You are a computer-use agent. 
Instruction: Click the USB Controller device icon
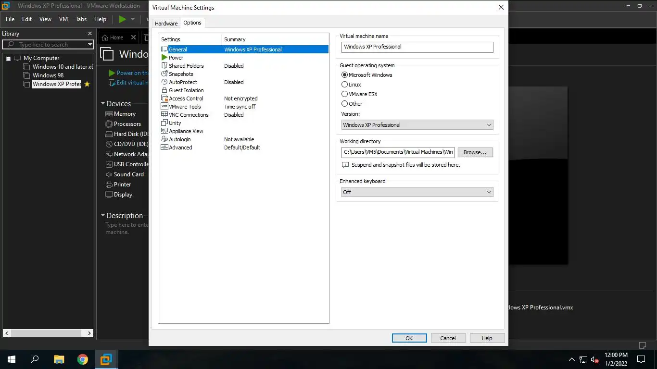109,164
